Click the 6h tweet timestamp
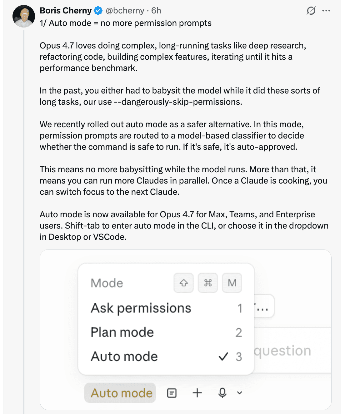345x414 pixels. click(x=156, y=11)
